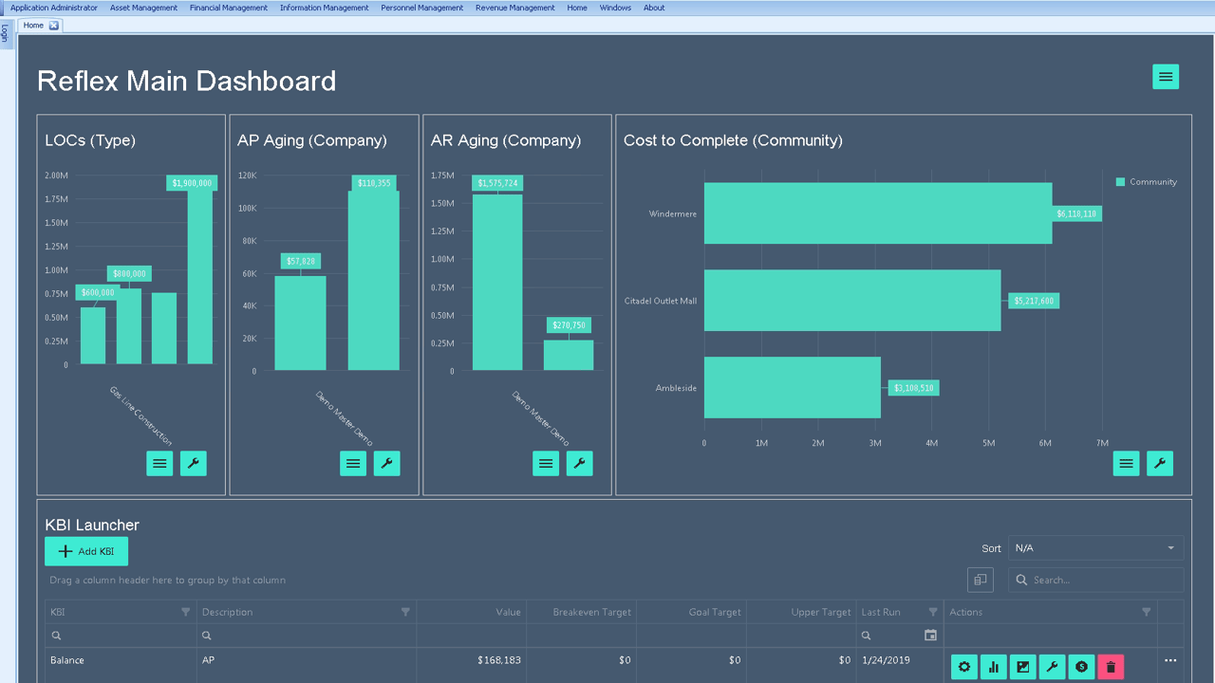Viewport: 1215px width, 683px height.
Task: Open the Sort N/A dropdown
Action: point(1095,547)
